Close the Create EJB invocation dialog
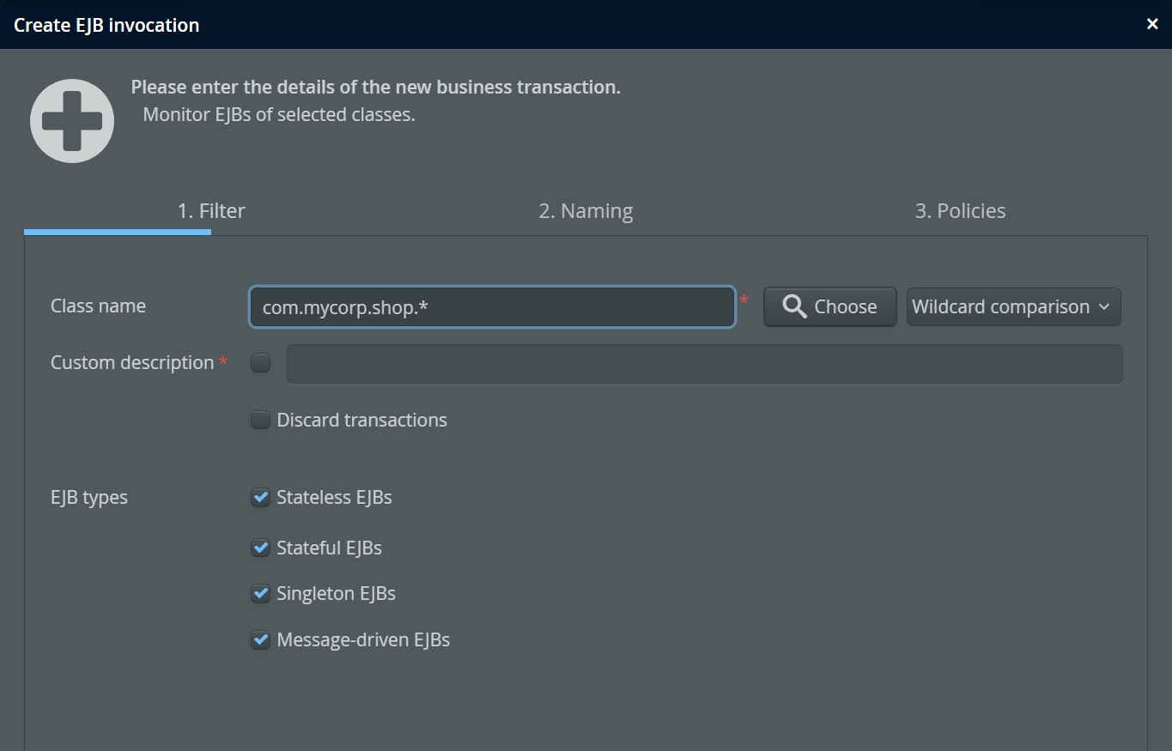Viewport: 1172px width, 751px height. point(1152,24)
